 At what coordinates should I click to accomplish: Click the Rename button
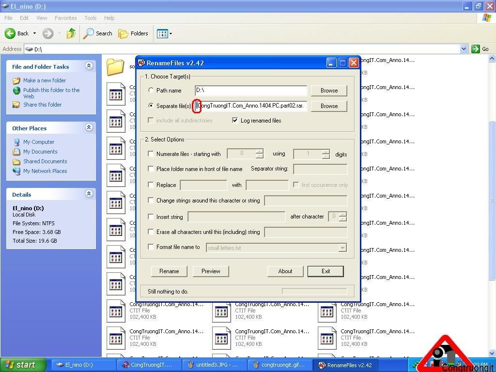(x=169, y=271)
